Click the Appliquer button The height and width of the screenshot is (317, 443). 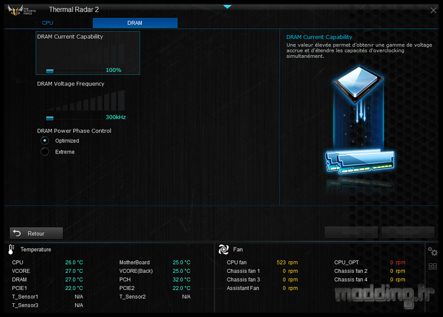(408, 233)
